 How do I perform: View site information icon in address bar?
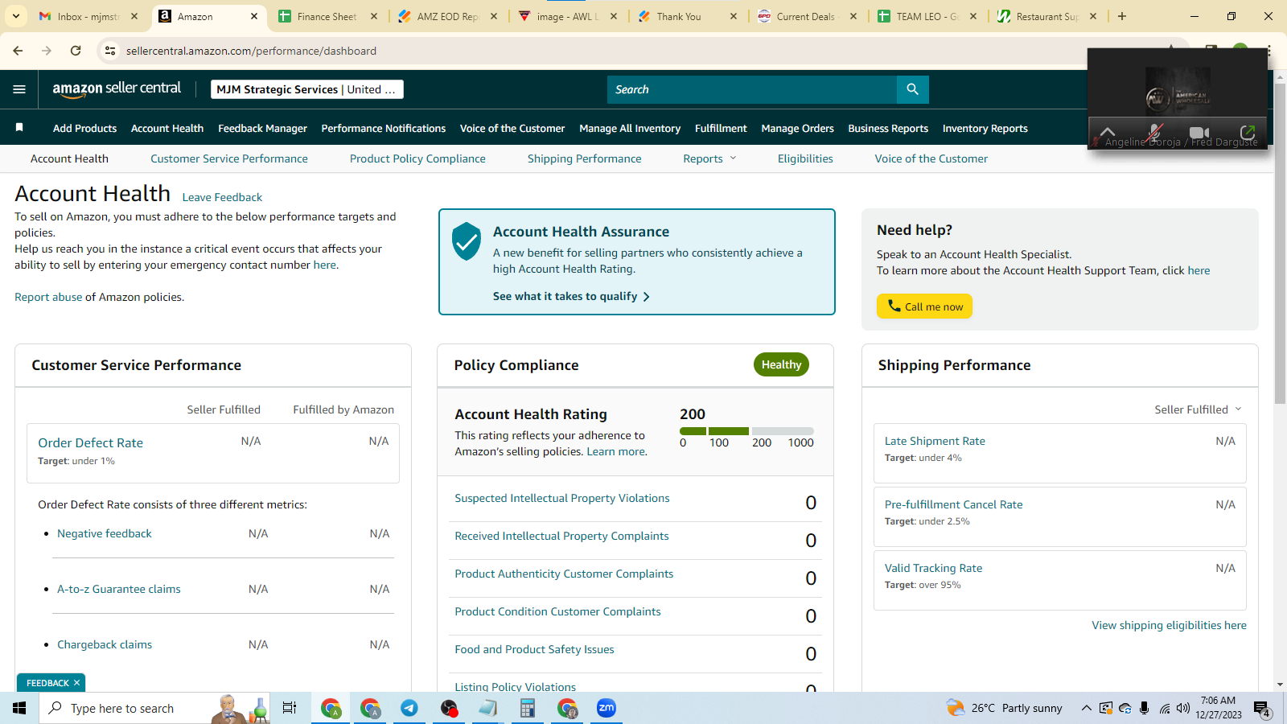[x=110, y=51]
